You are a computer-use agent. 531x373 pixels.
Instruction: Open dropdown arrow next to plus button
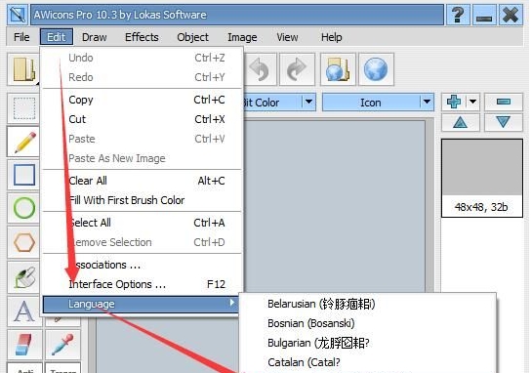(472, 102)
